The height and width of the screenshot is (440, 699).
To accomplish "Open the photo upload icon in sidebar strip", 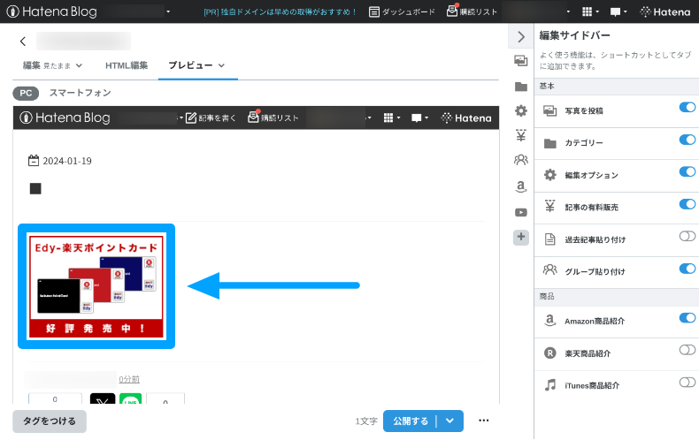I will (520, 61).
